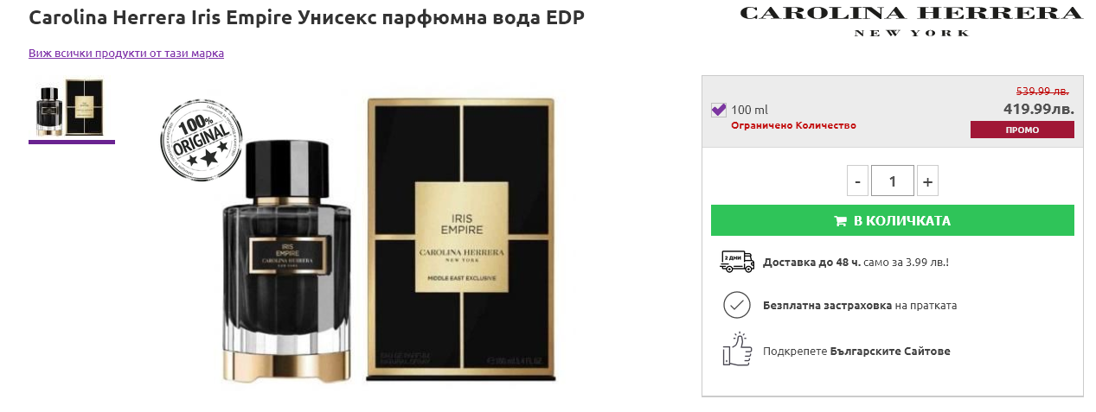Click the crossed-out 539.99 лв. price

[x=1042, y=91]
